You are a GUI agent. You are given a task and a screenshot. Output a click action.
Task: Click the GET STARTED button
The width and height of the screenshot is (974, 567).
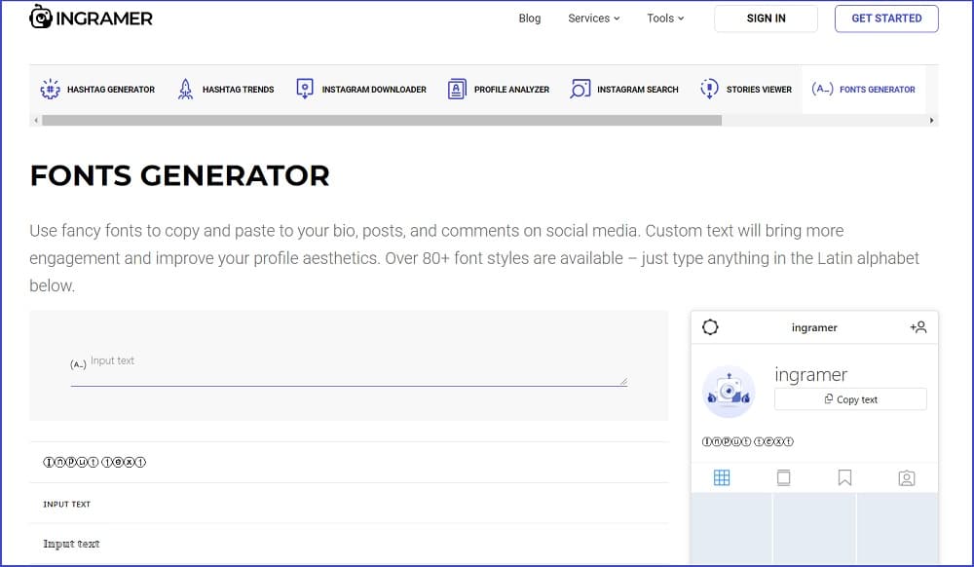(886, 19)
